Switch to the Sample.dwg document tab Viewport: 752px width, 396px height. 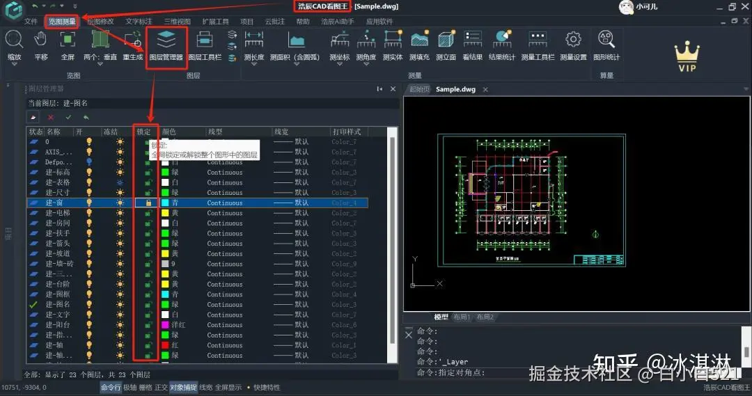point(455,89)
